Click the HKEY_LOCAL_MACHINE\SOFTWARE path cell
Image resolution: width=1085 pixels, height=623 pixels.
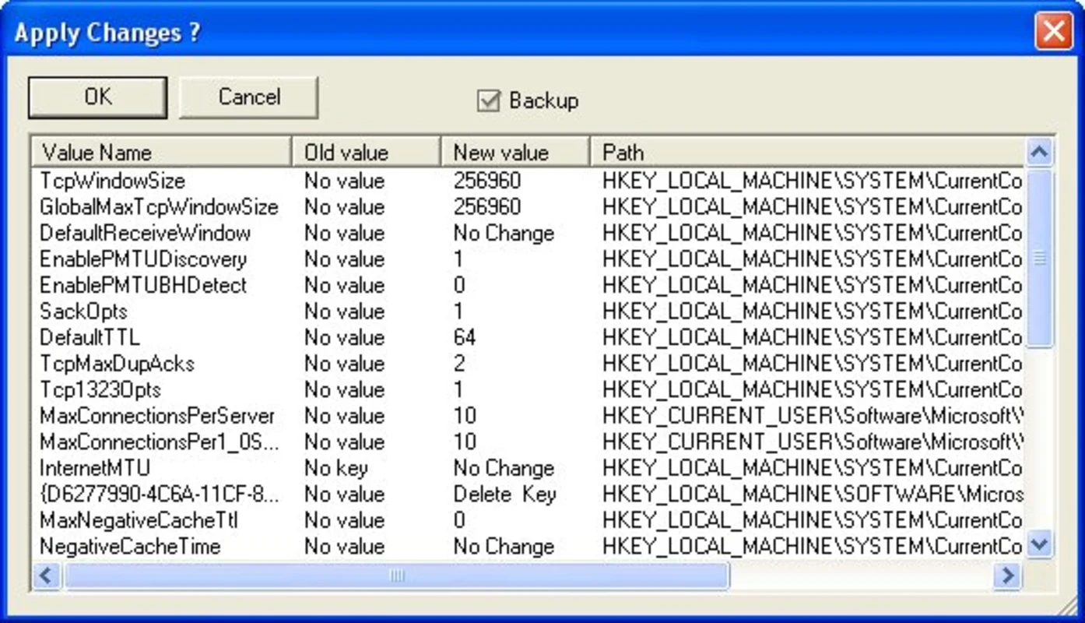[x=813, y=494]
